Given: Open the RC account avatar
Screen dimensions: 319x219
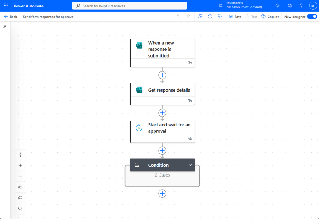Looking at the screenshot, I should (313, 6).
